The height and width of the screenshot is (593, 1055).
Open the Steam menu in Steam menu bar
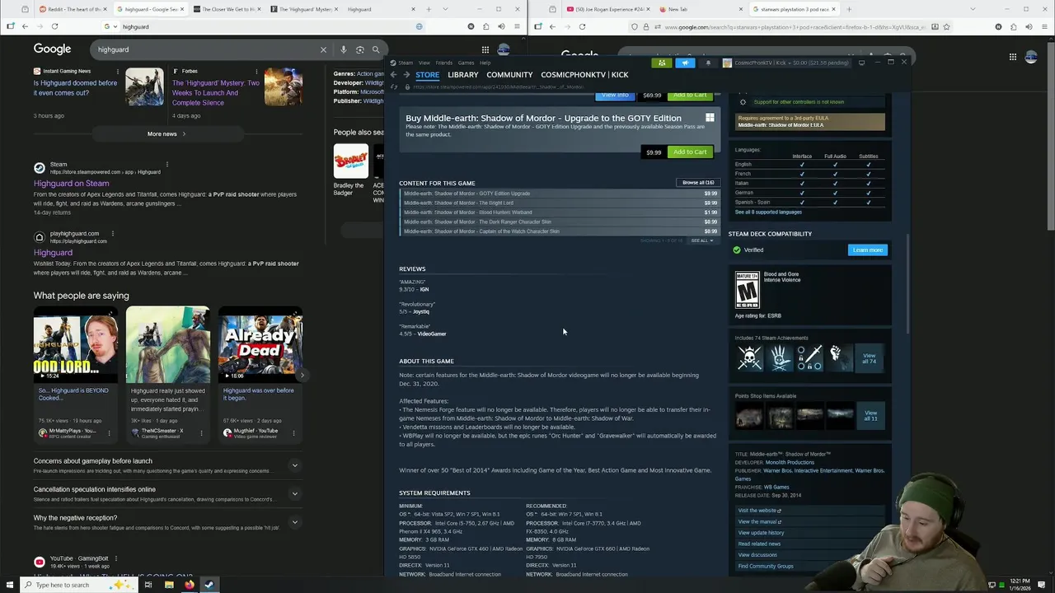406,63
